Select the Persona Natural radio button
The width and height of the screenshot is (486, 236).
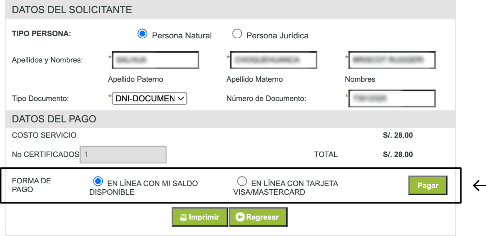tap(142, 34)
